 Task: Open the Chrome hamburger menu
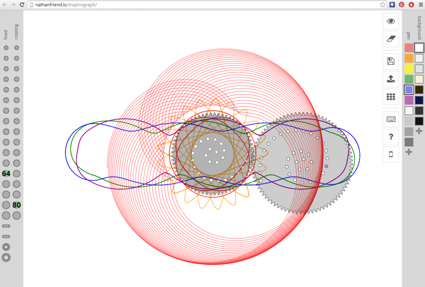click(421, 5)
